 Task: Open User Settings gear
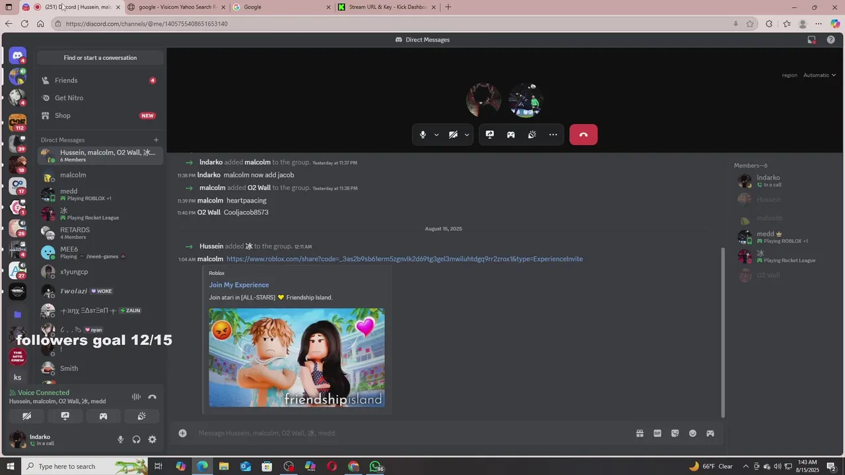(x=152, y=439)
